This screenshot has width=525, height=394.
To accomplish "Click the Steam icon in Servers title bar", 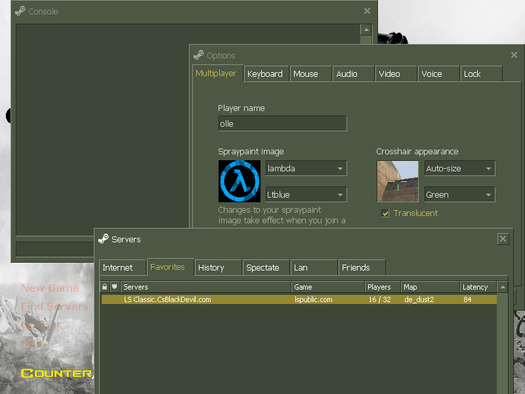I will [103, 239].
